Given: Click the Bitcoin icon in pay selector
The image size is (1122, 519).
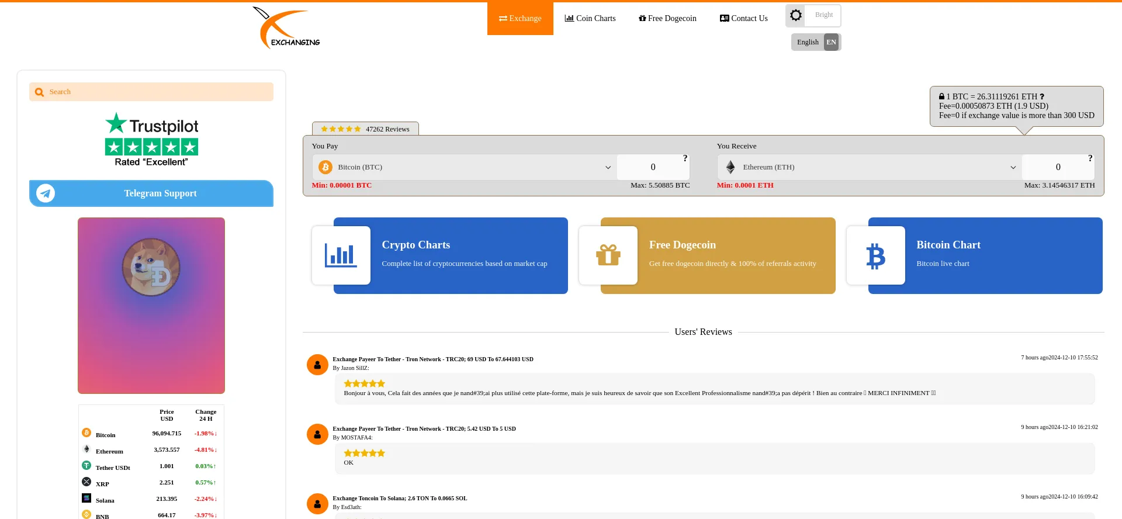Looking at the screenshot, I should 325,167.
